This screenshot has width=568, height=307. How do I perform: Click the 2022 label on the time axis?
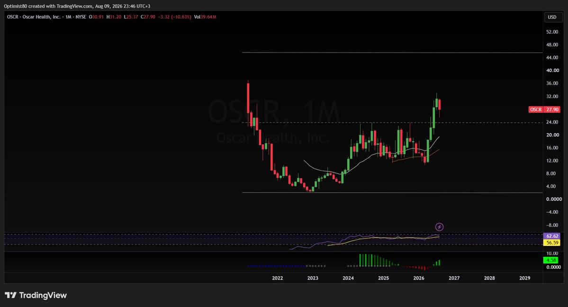pyautogui.click(x=278, y=278)
